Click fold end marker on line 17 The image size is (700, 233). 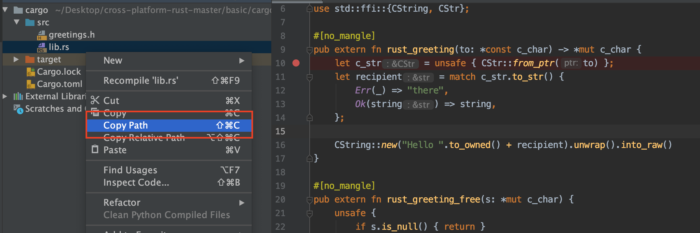point(310,159)
